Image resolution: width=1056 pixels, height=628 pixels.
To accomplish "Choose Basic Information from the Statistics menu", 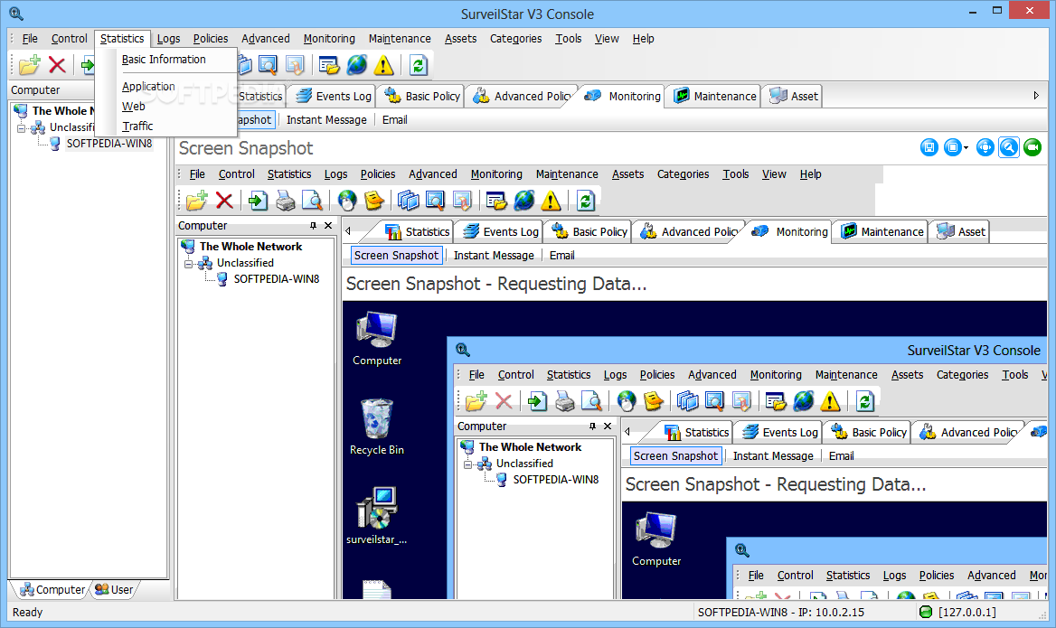I will coord(164,60).
